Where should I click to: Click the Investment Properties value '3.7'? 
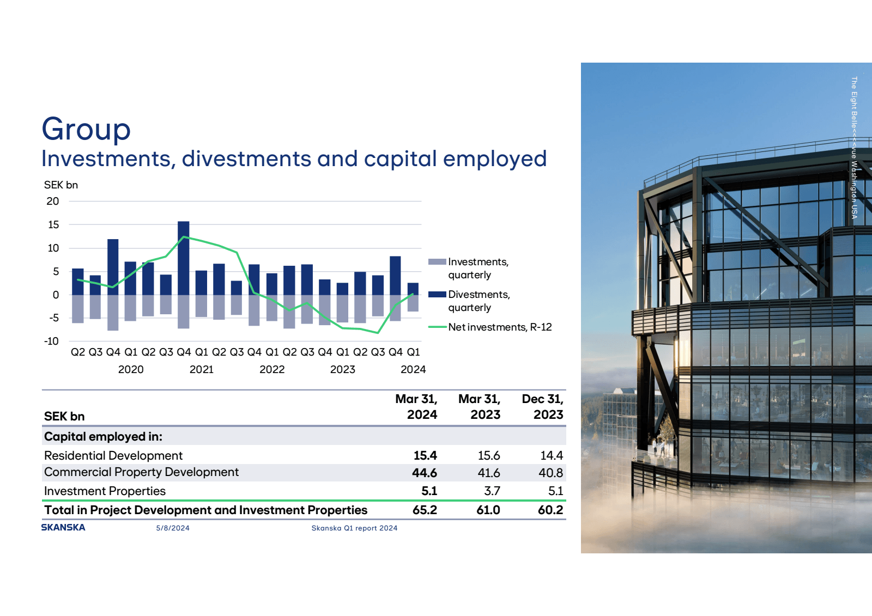(492, 491)
